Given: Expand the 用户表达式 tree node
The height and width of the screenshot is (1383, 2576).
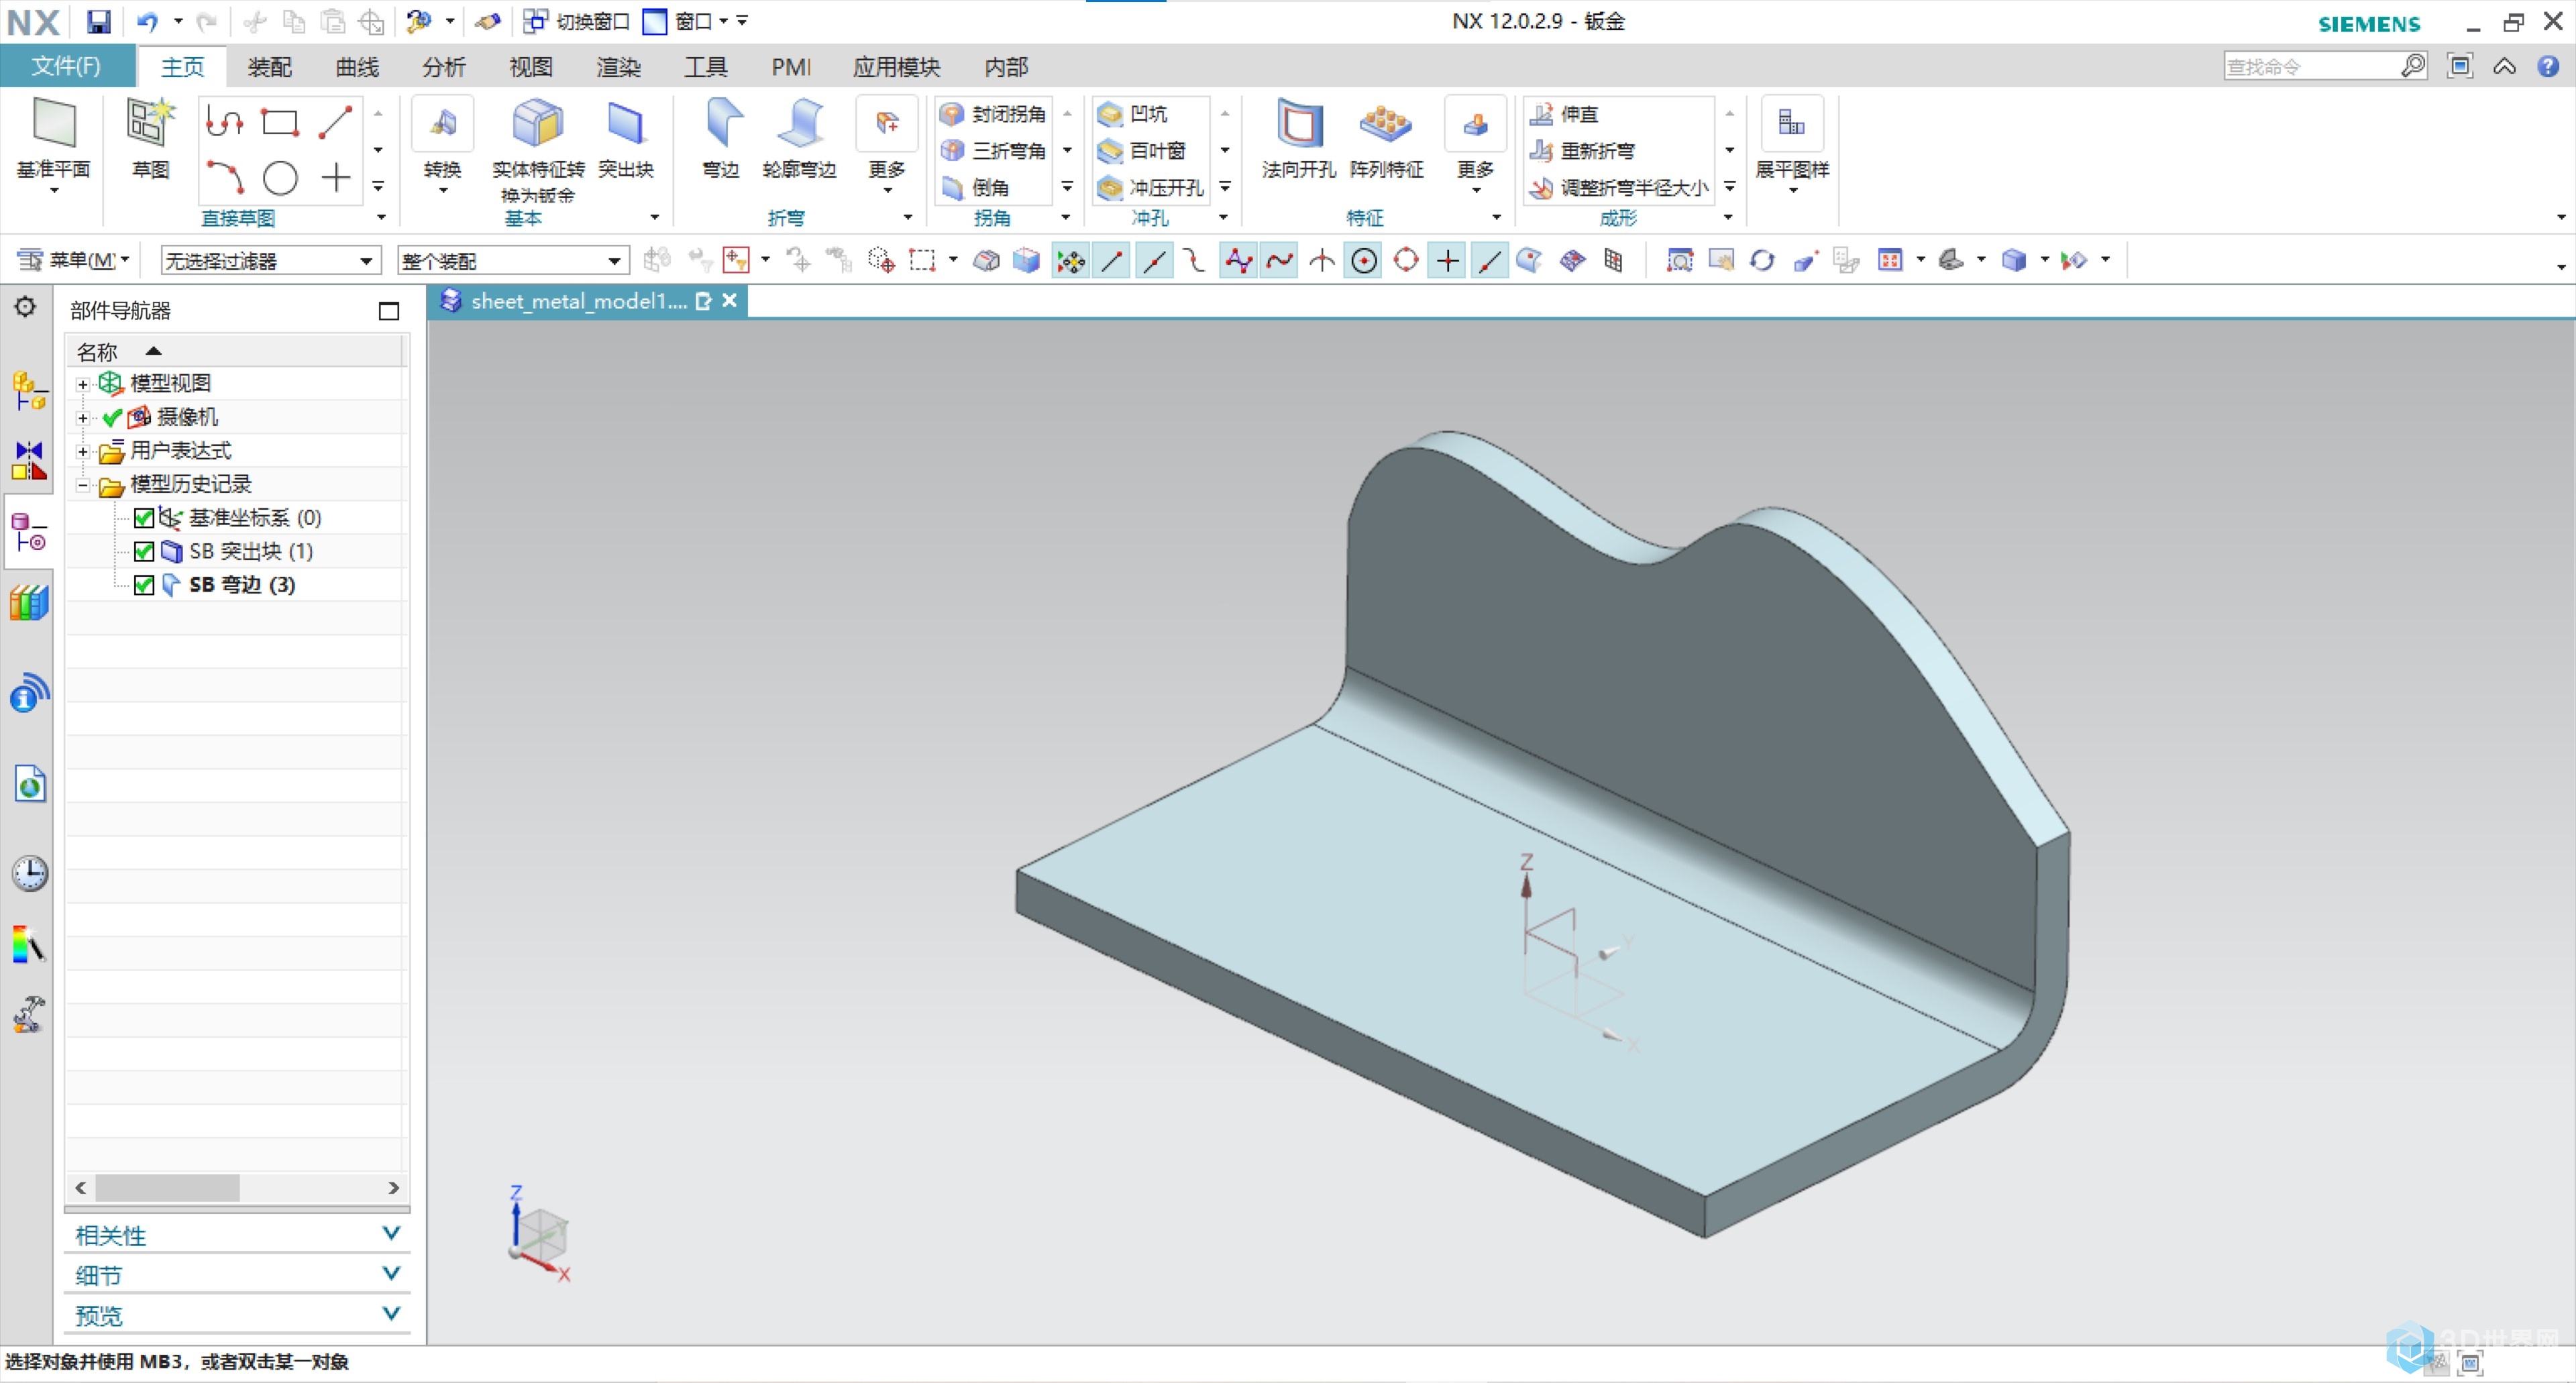Looking at the screenshot, I should coord(83,451).
